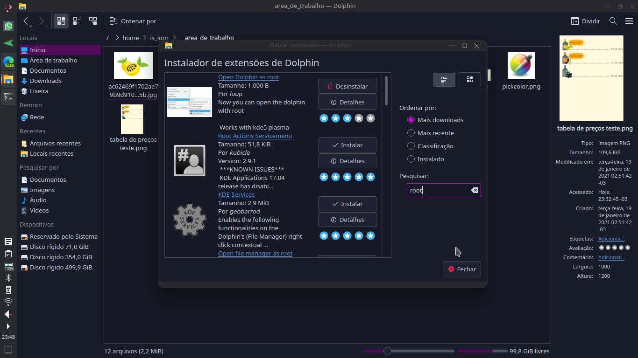Open Ordenar por sort menu
638x358 pixels.
(133, 21)
